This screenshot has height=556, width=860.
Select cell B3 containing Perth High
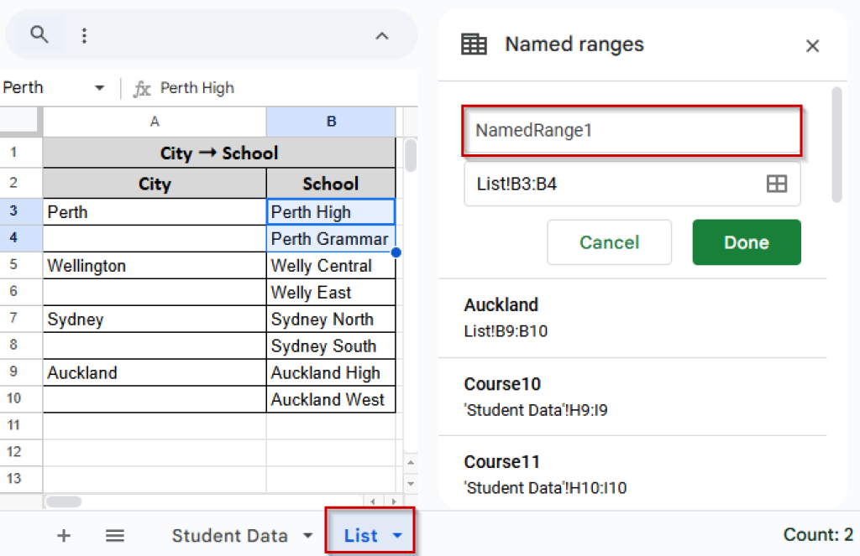click(330, 212)
